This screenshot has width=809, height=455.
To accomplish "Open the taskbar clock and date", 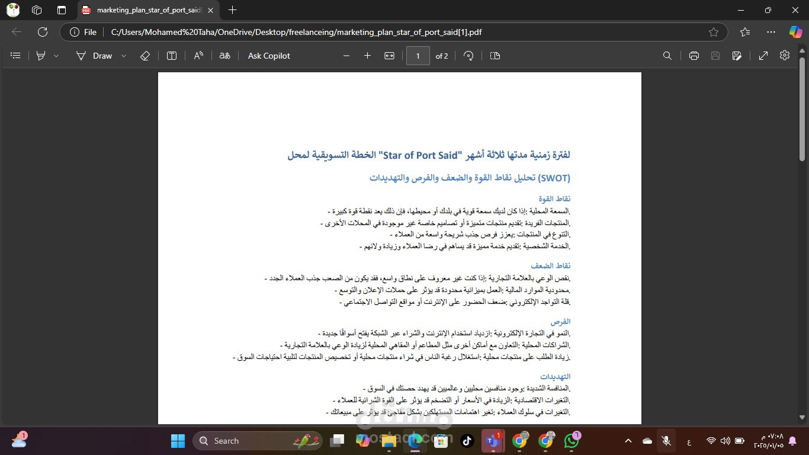I will point(768,441).
